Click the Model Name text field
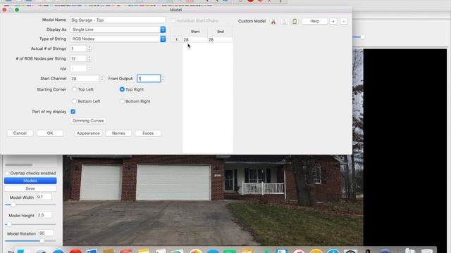 (118, 20)
